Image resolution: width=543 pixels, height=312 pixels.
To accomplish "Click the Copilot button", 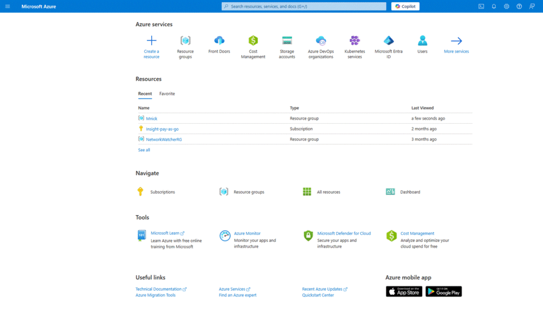I will (x=405, y=6).
